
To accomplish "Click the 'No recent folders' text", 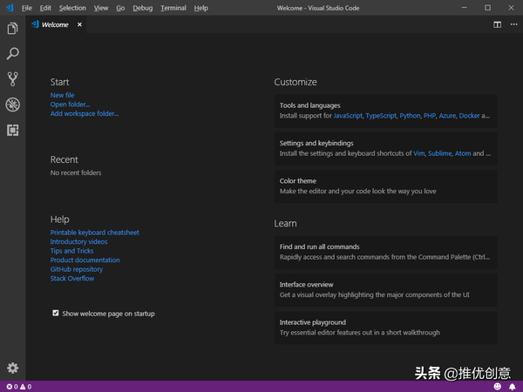I will (76, 172).
